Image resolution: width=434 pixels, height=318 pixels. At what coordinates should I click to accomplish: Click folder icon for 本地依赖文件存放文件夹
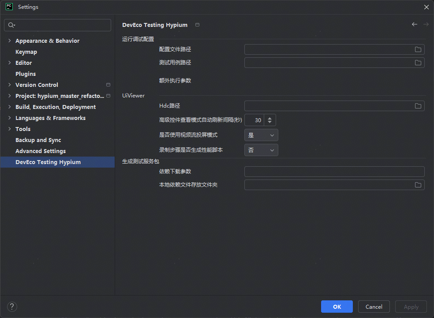[418, 185]
